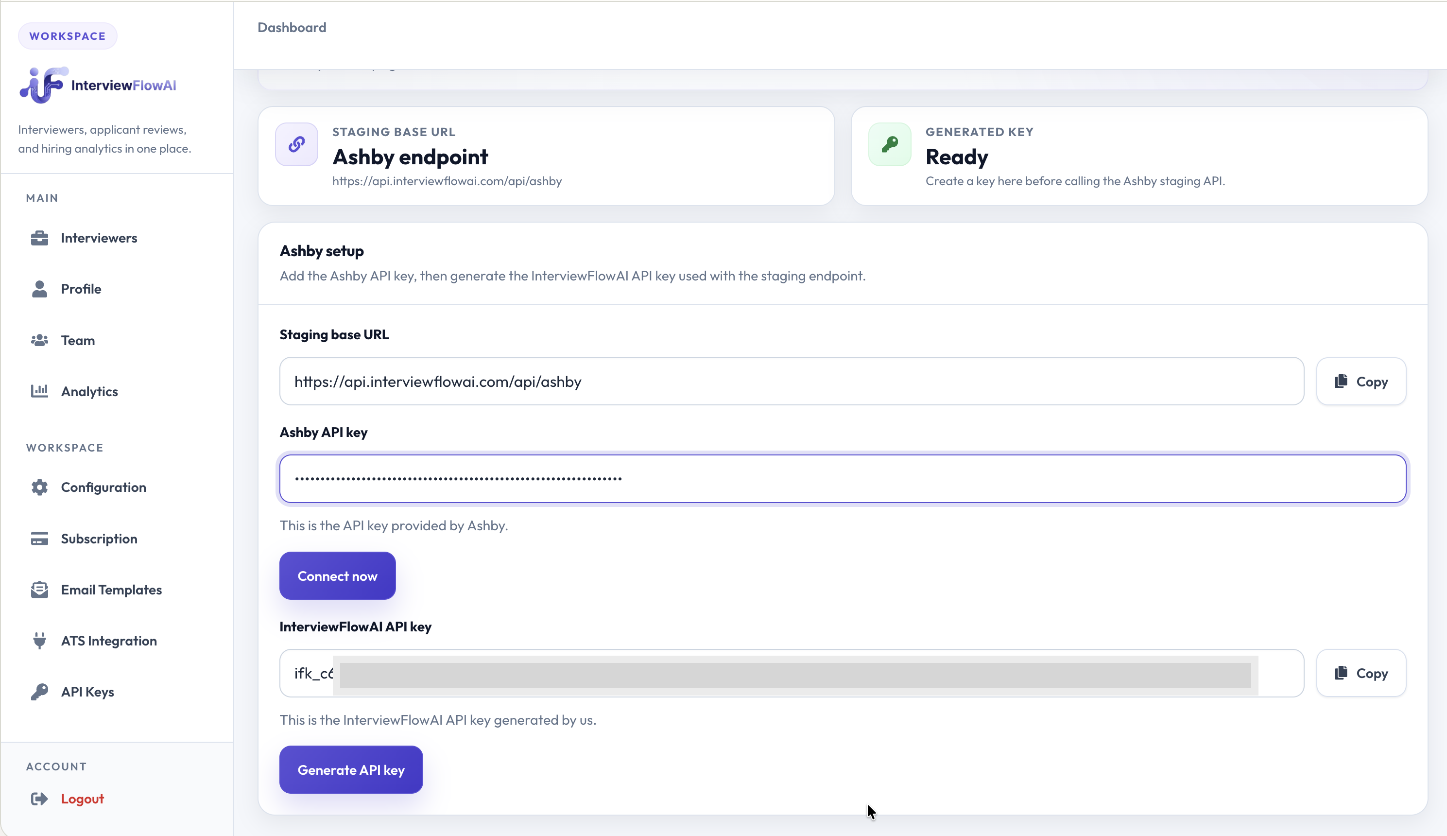The width and height of the screenshot is (1447, 836).
Task: Open the Subscription page
Action: [x=99, y=539]
